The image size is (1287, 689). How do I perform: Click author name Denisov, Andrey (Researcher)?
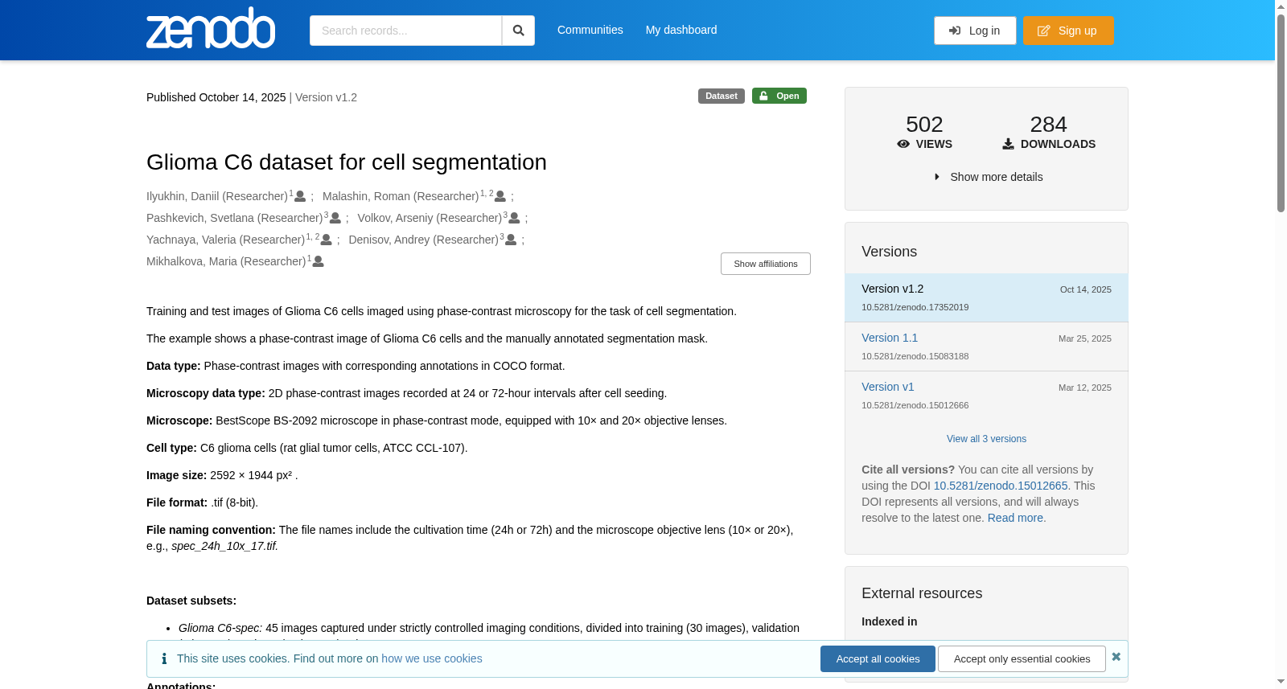(424, 240)
